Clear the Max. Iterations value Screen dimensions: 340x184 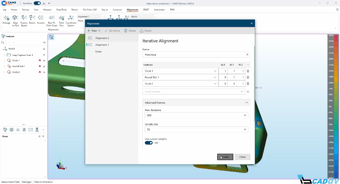pos(245,115)
